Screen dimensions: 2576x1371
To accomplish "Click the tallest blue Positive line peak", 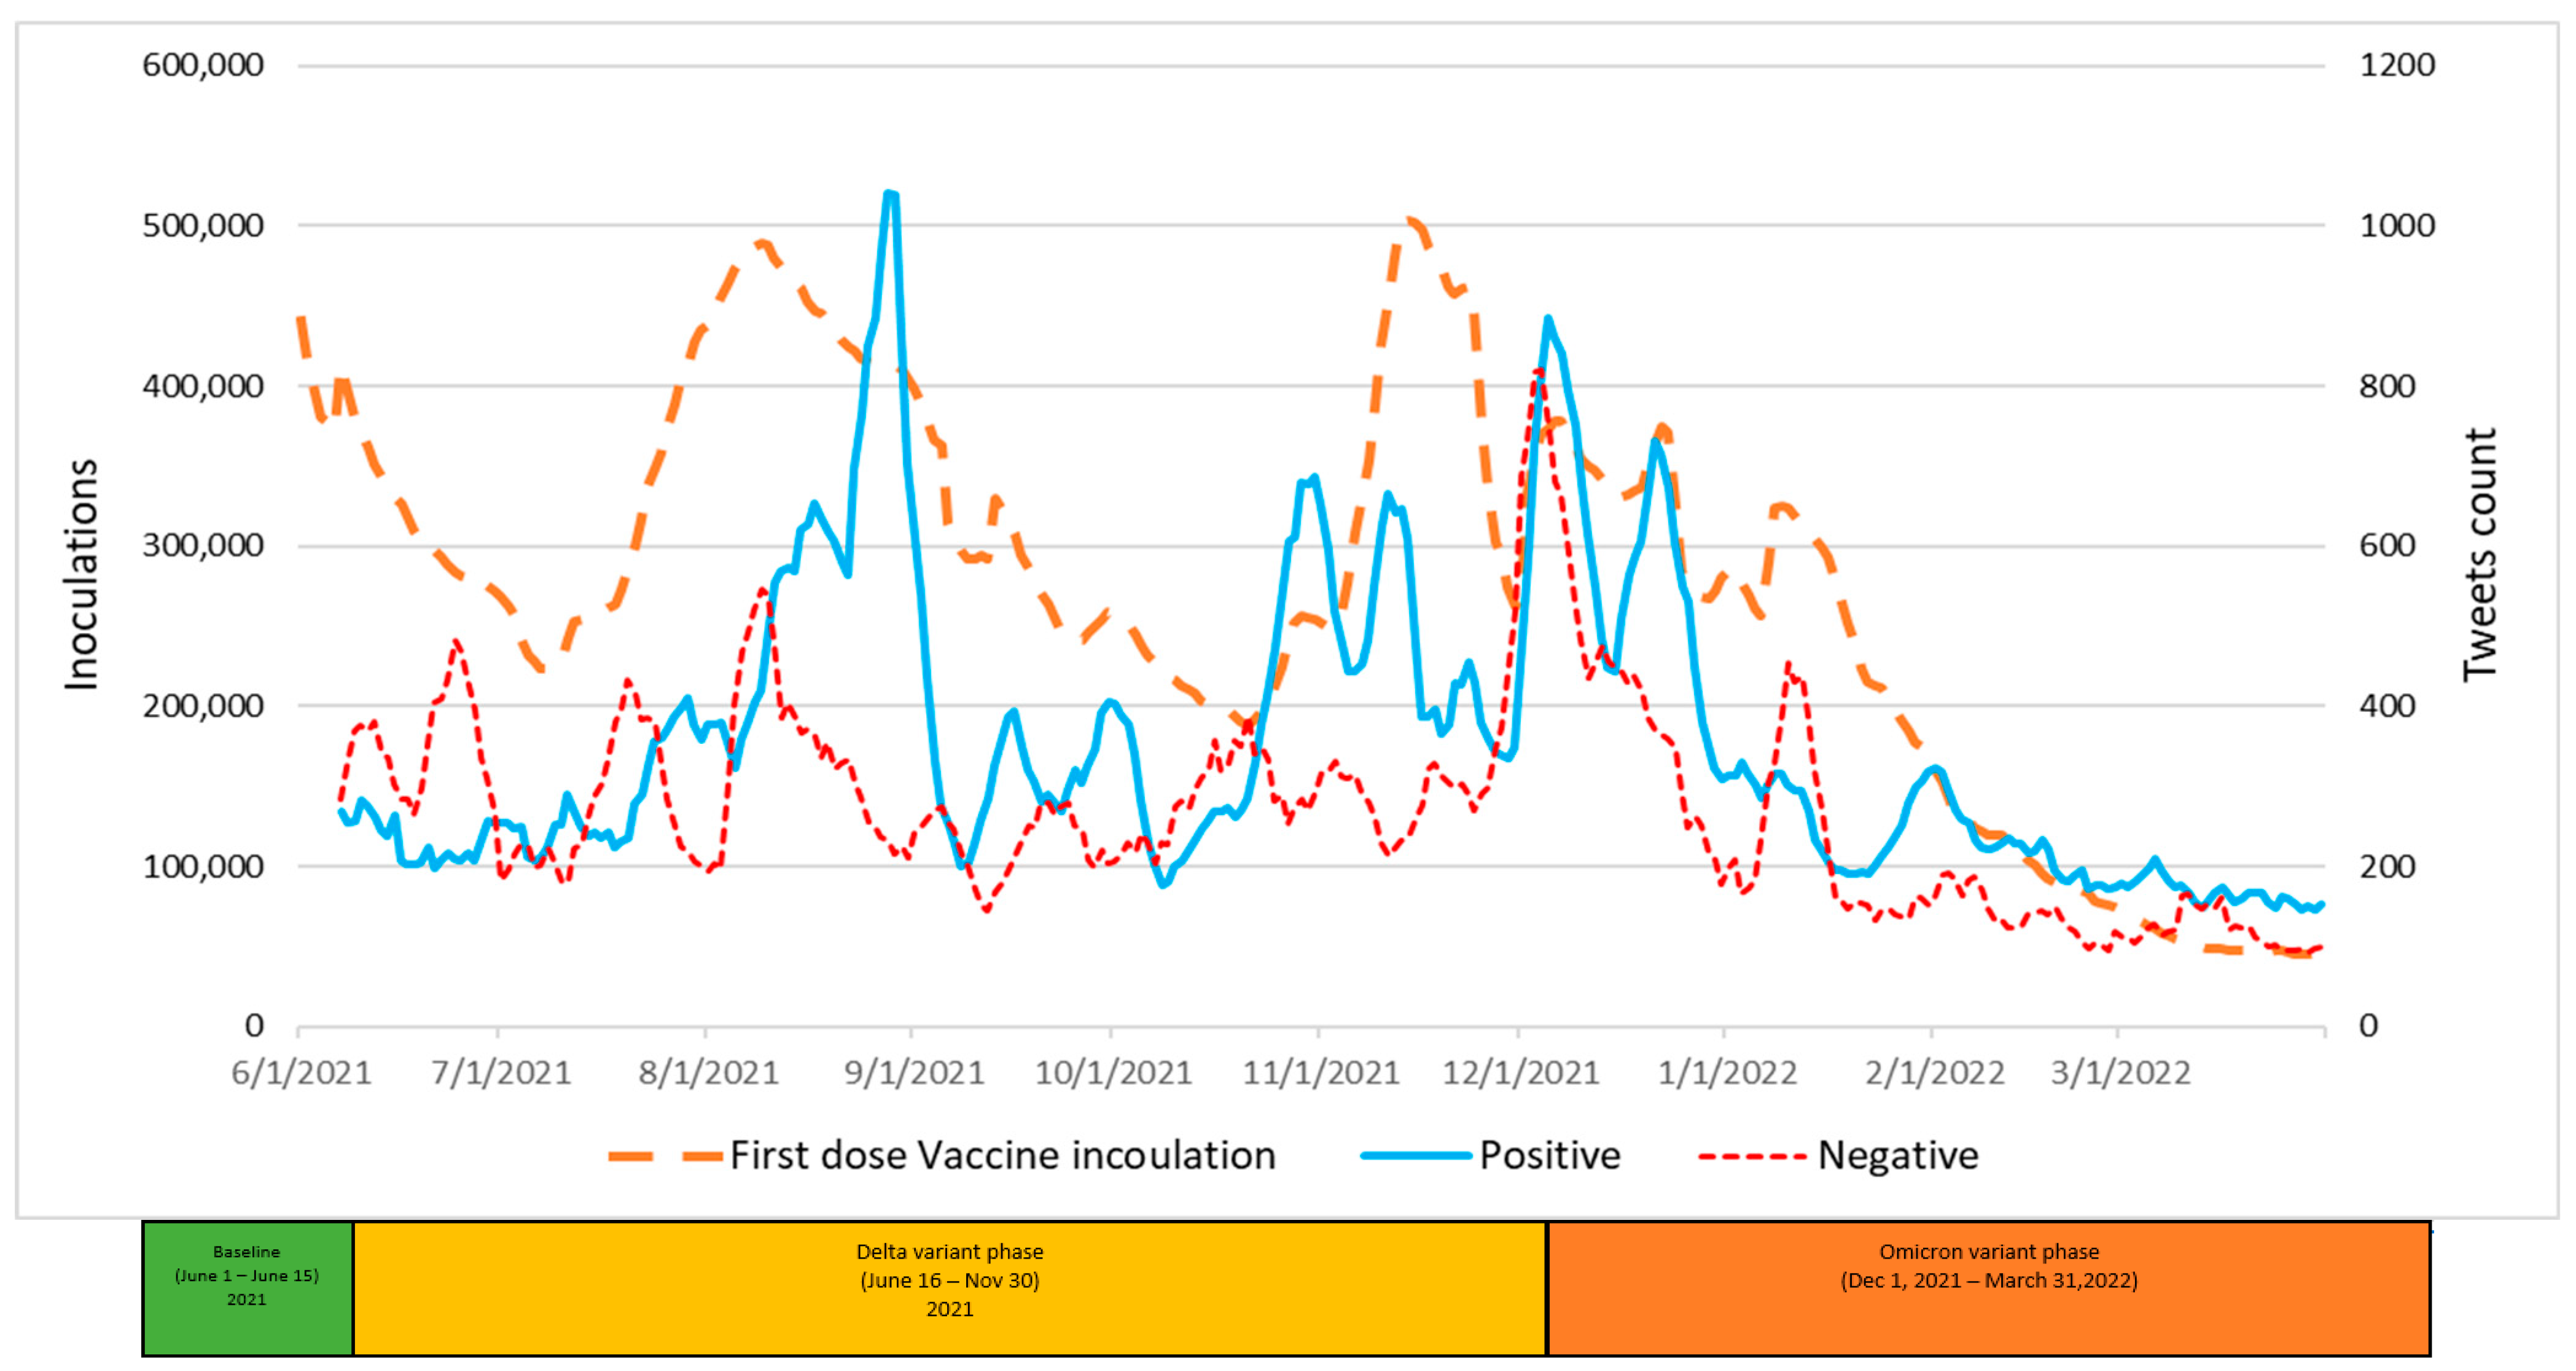I will click(x=890, y=194).
